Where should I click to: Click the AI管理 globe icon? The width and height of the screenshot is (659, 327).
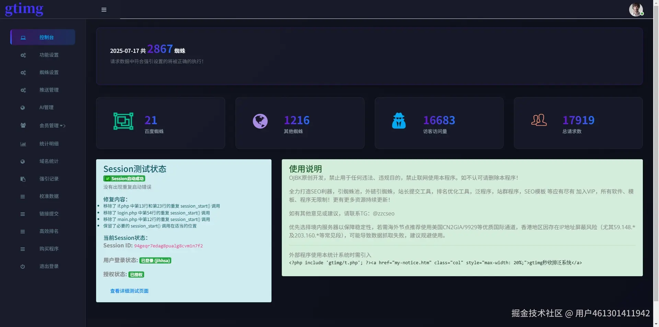point(23,107)
